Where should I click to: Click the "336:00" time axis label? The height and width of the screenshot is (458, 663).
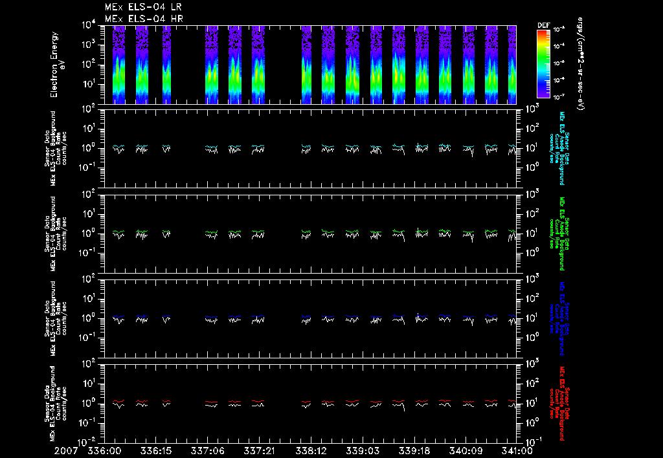[104, 451]
